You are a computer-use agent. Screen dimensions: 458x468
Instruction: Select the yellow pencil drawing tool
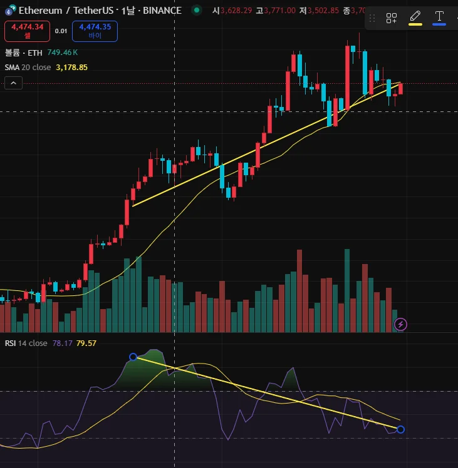(415, 18)
